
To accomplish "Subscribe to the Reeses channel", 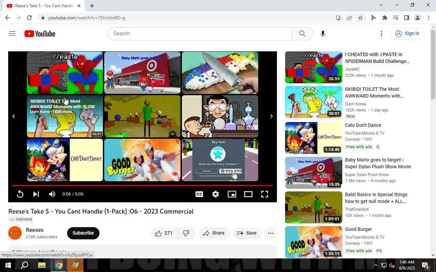I will pos(83,233).
